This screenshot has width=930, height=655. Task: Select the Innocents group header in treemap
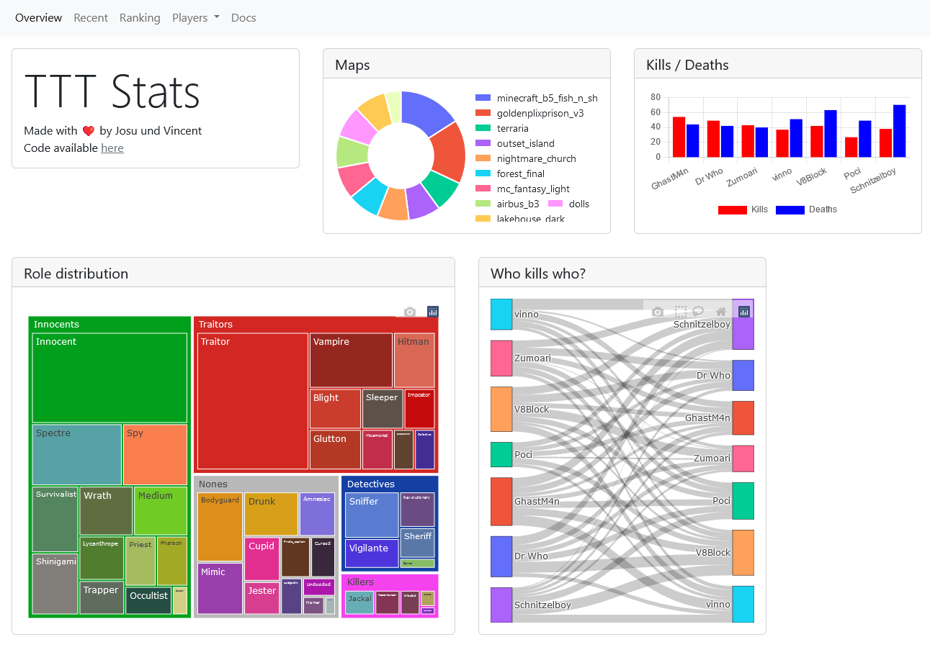click(109, 324)
